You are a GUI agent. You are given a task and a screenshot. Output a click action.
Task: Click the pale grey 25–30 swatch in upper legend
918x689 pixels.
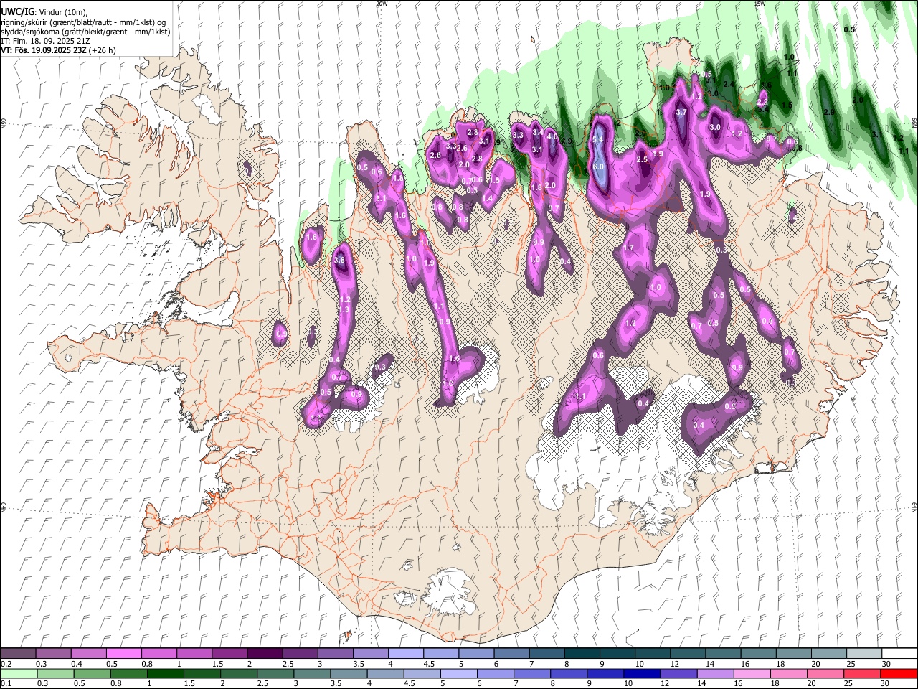[x=864, y=654]
